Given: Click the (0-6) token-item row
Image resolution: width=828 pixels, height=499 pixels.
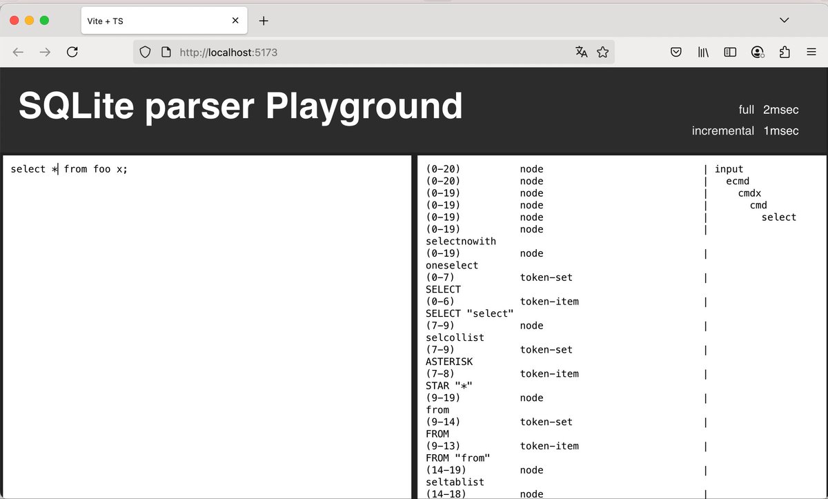Looking at the screenshot, I should [567, 302].
